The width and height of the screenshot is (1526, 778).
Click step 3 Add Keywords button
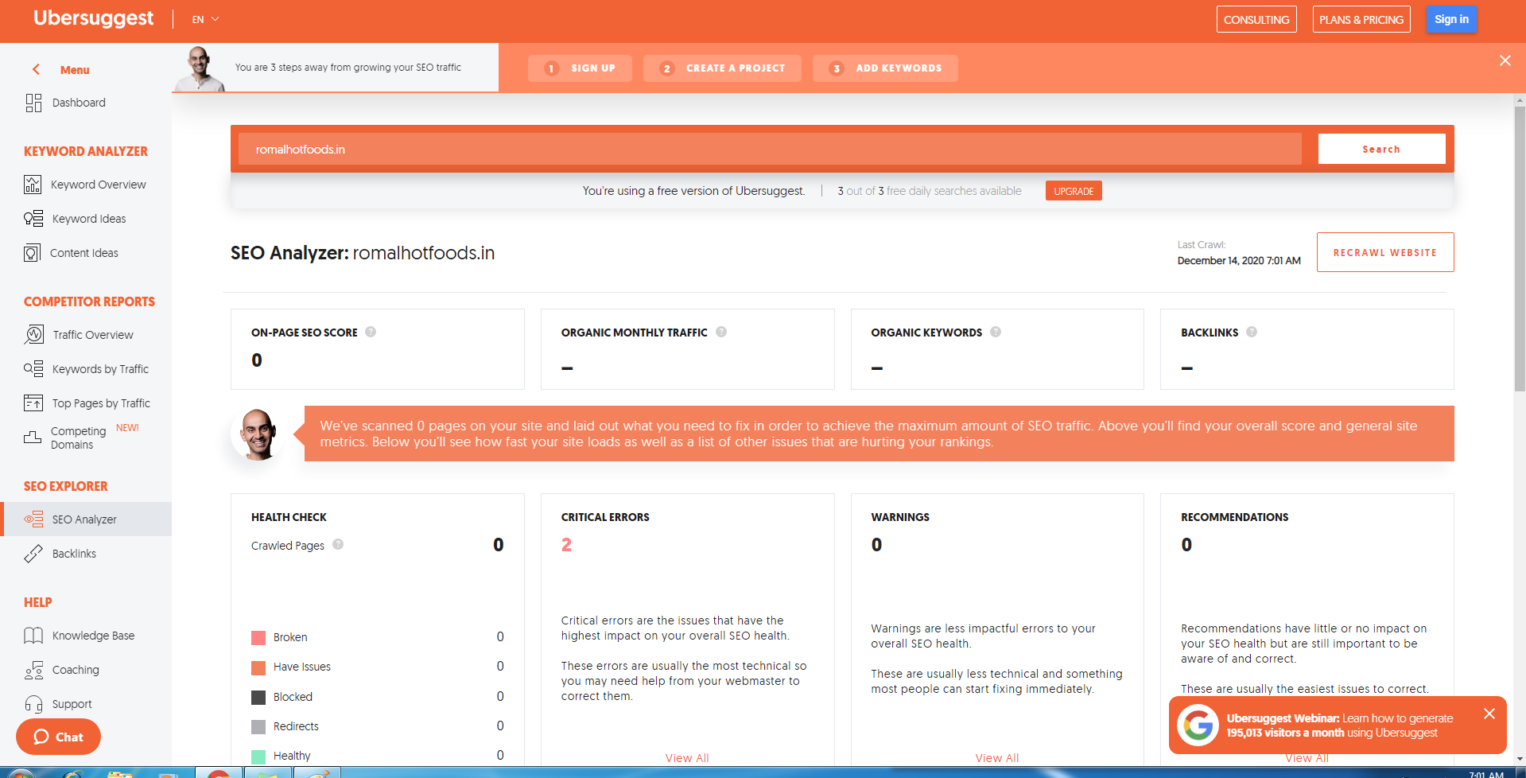(885, 68)
